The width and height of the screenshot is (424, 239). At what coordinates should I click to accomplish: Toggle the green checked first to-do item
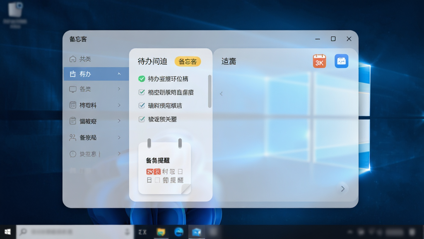tap(142, 79)
